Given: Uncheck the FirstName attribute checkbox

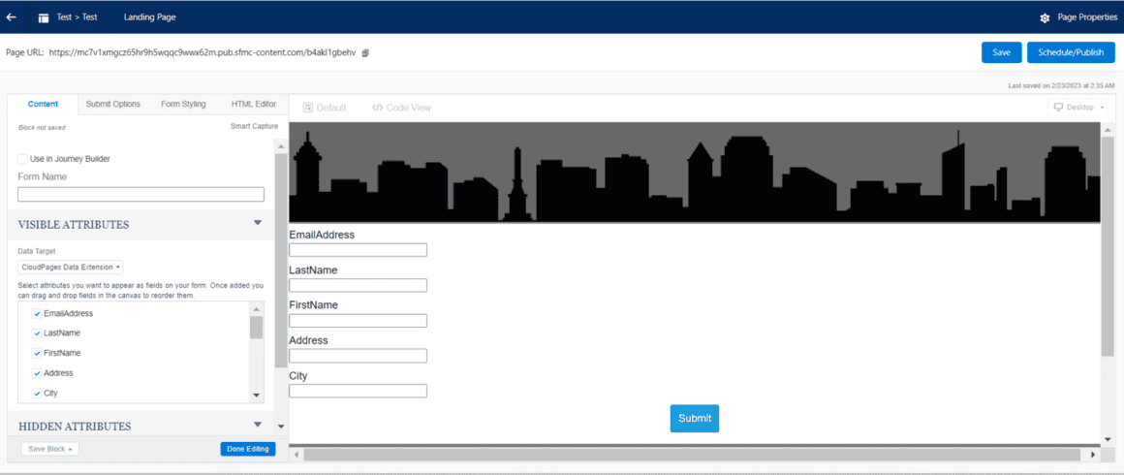Looking at the screenshot, I should tap(37, 353).
